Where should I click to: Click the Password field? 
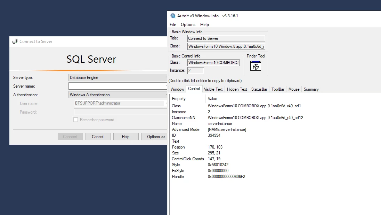120,112
